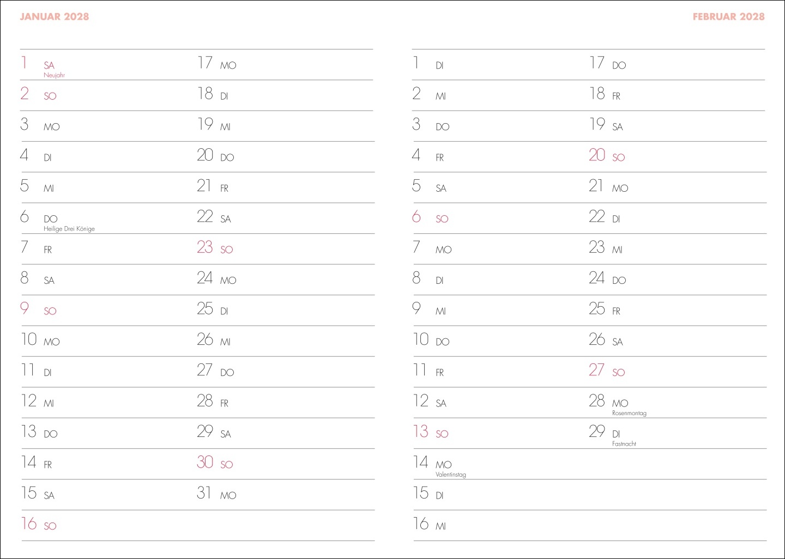Click the Fastnacht label under February 29

pyautogui.click(x=624, y=444)
